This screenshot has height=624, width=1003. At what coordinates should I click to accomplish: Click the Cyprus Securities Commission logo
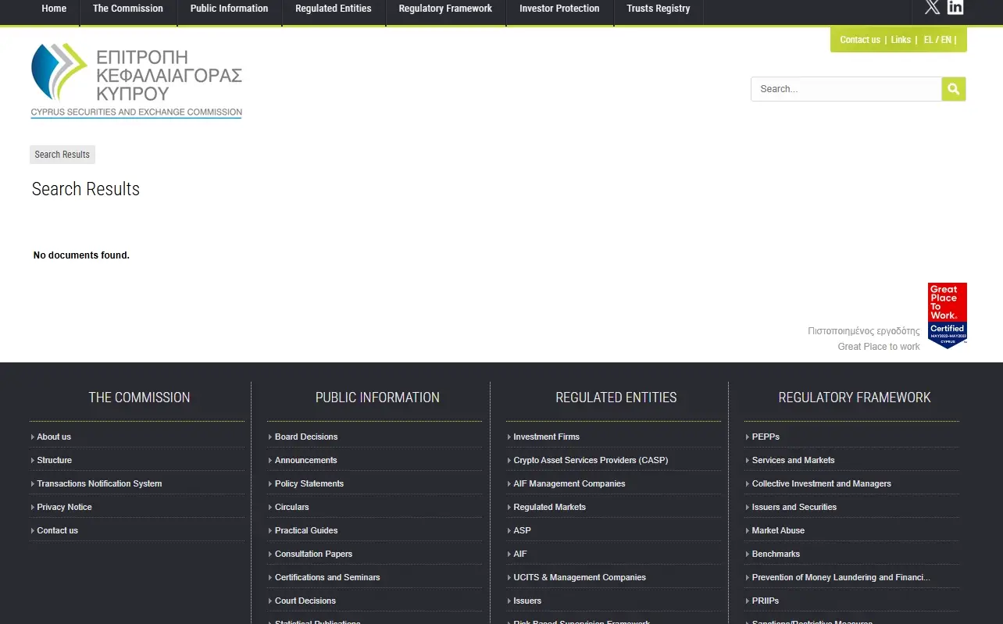click(x=137, y=80)
